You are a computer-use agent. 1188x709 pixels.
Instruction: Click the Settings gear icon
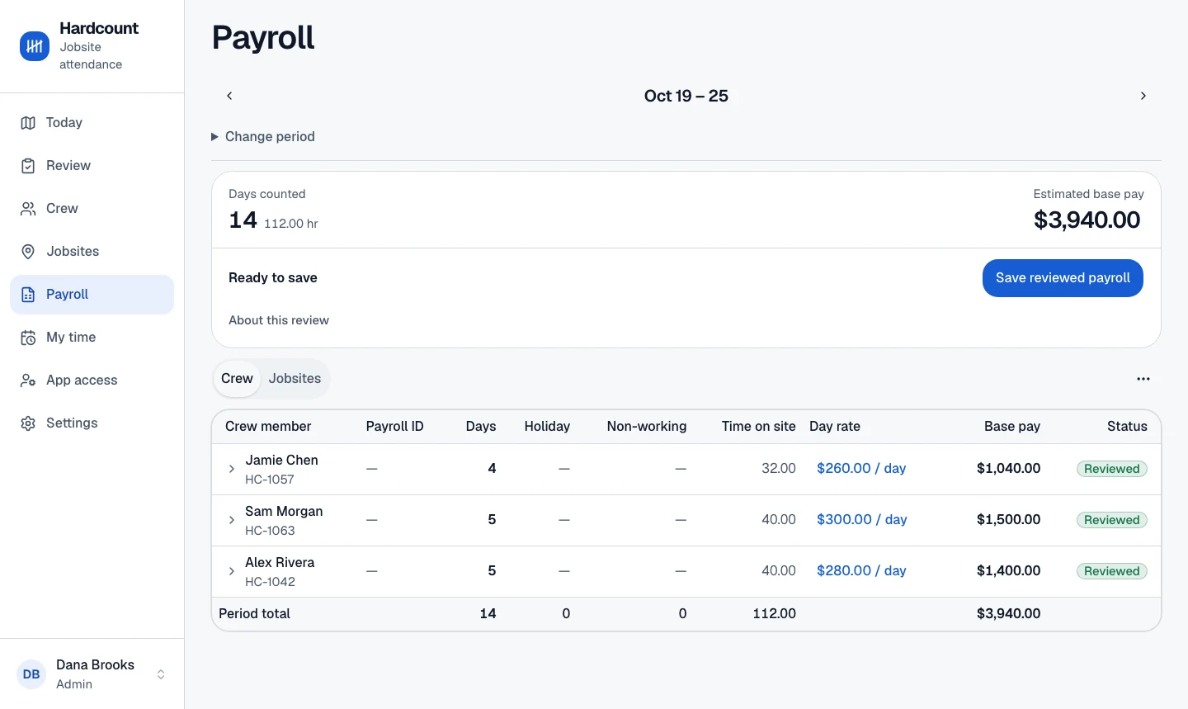coord(28,423)
